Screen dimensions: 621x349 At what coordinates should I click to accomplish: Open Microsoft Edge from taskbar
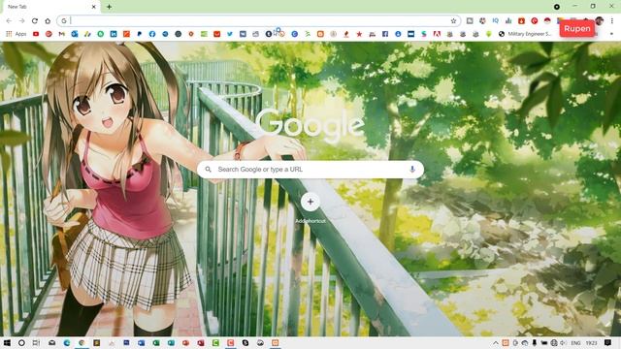click(67, 342)
